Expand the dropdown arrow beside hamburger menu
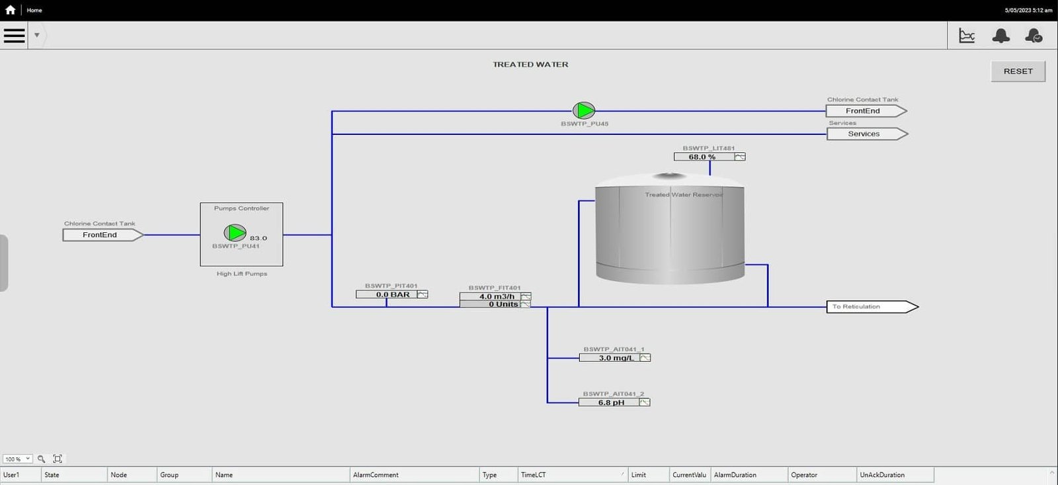Screen dimensions: 1058x485 click(x=37, y=35)
